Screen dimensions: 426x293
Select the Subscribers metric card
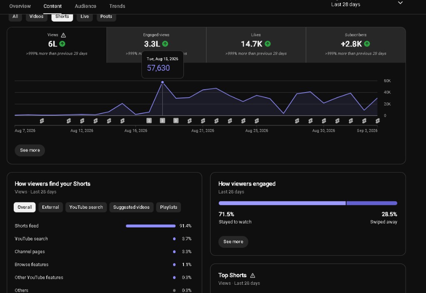[356, 45]
